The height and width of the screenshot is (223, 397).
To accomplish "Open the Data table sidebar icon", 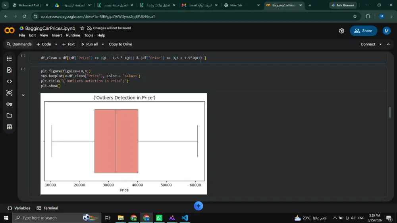I will [x=10, y=127].
